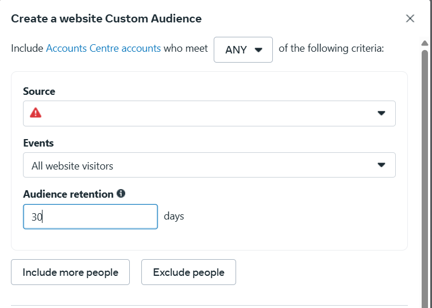Click the Exclude people button
The height and width of the screenshot is (308, 432).
click(188, 272)
